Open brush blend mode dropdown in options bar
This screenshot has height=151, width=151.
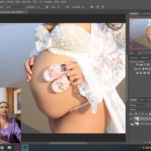coord(15,7)
